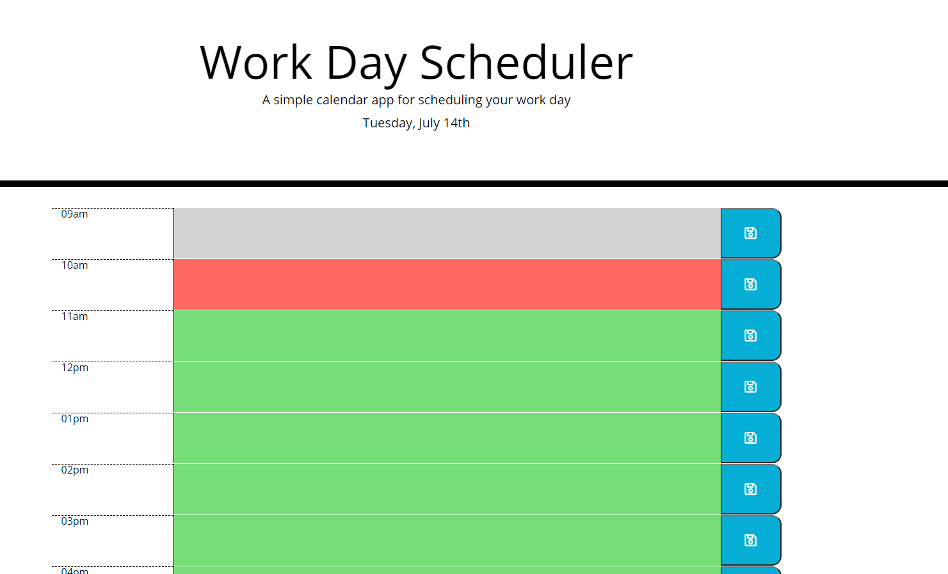Select the 03pm hour label
948x574 pixels.
pyautogui.click(x=74, y=521)
